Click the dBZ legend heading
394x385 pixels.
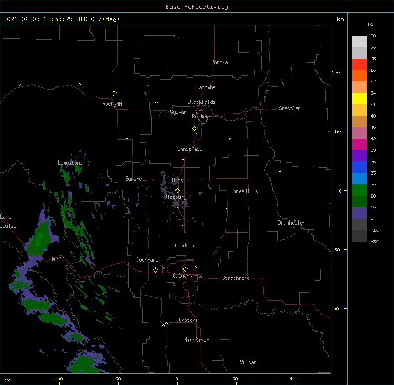tap(370, 25)
